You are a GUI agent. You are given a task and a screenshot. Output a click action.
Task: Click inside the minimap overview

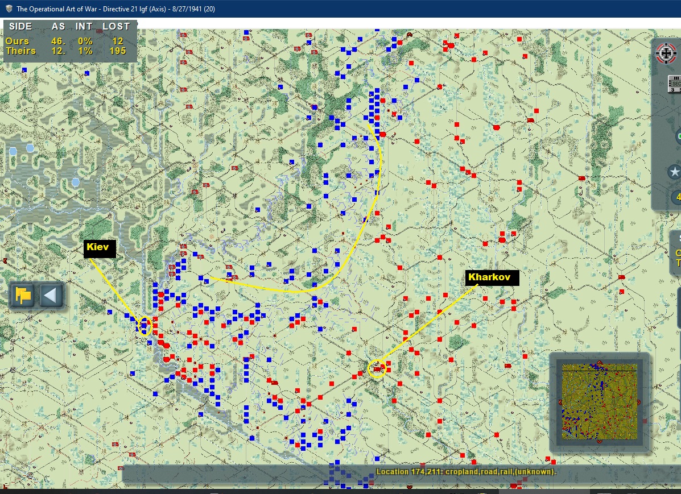click(x=599, y=401)
